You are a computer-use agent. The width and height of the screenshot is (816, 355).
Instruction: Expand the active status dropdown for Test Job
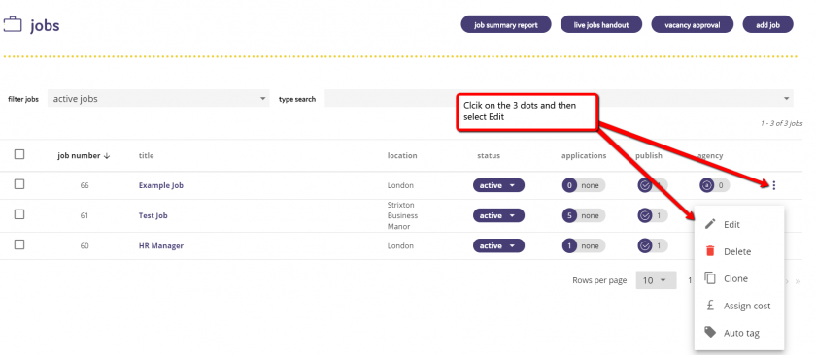coord(498,215)
